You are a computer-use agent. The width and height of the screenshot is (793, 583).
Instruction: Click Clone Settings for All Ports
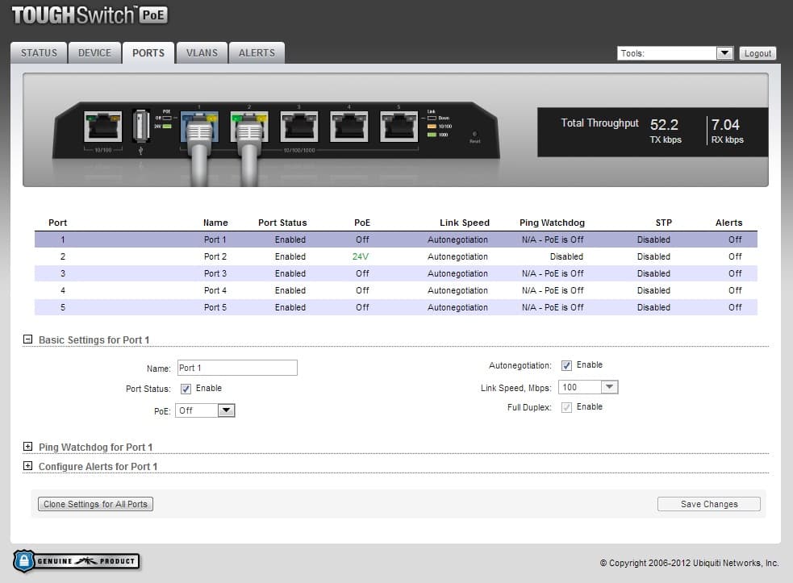point(95,504)
